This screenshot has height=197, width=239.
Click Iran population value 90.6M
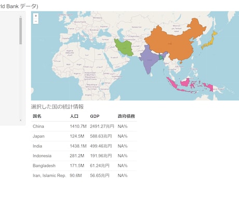[76, 176]
